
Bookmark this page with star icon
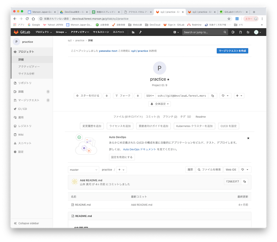click(x=229, y=19)
